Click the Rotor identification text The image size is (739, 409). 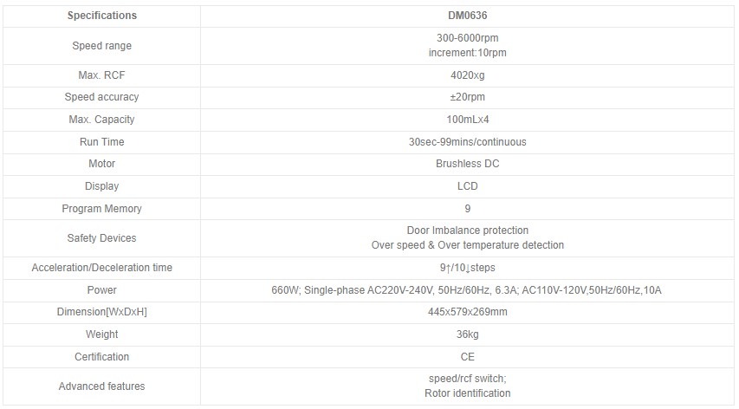coord(467,393)
